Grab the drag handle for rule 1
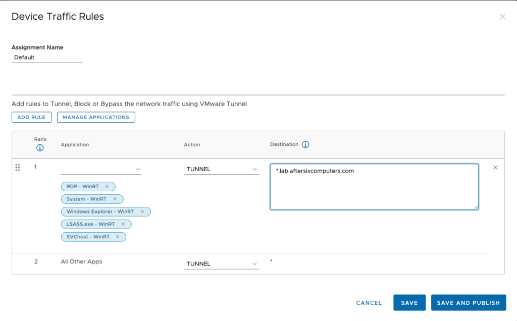This screenshot has width=517, height=321. click(x=18, y=168)
